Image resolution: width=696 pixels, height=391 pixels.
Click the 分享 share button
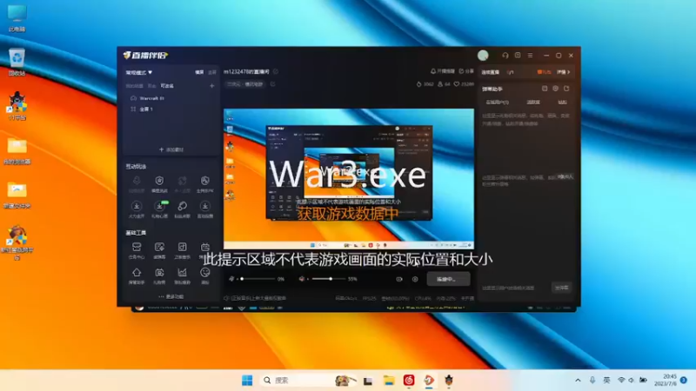point(466,71)
